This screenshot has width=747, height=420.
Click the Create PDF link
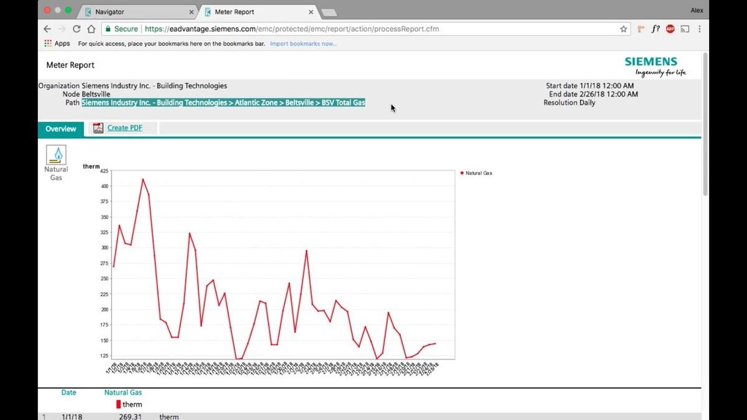tap(125, 128)
